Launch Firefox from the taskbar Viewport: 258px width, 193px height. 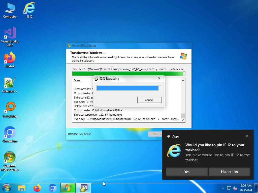click(x=37, y=188)
